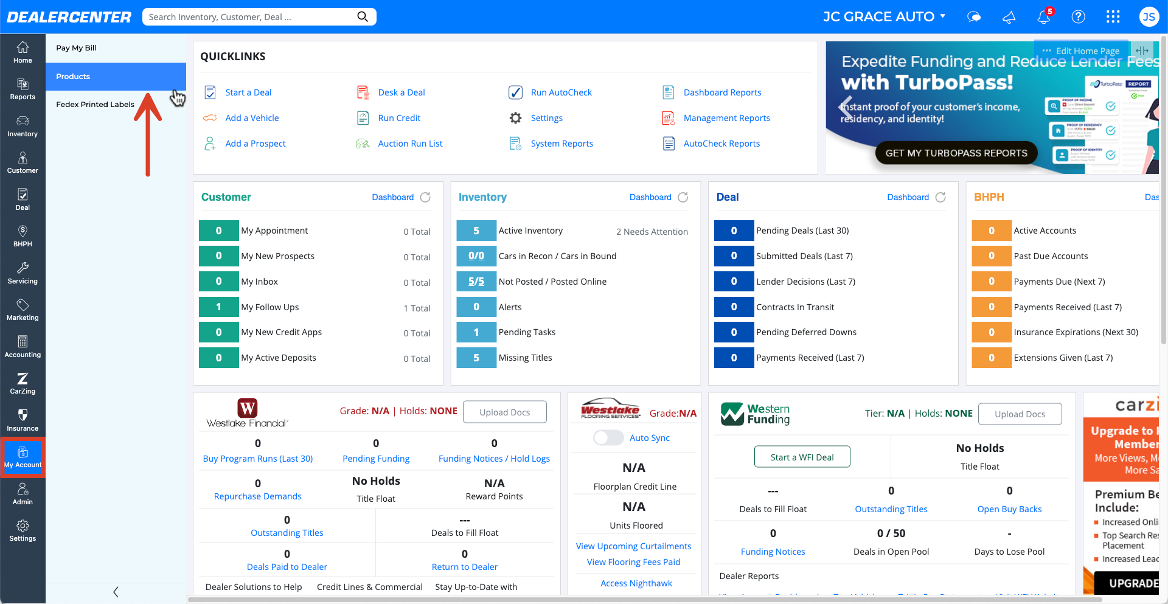Screen dimensions: 1168x604
Task: Go to Inventory sidebar section
Action: pyautogui.click(x=23, y=126)
